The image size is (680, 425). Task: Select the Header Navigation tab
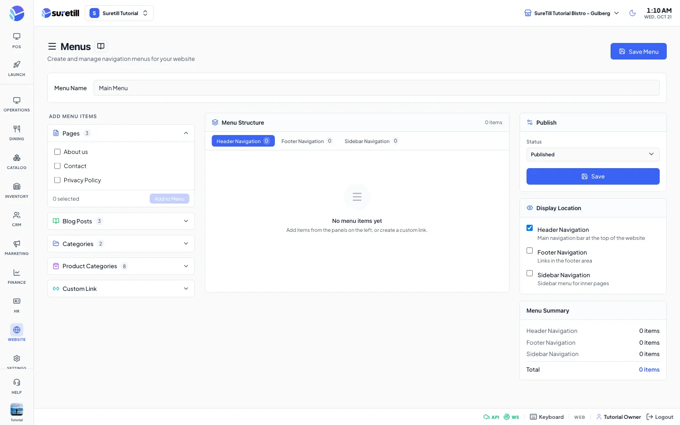tap(243, 141)
